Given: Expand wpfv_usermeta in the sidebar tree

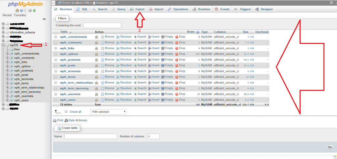Looking at the screenshot, I should [x=7, y=96].
